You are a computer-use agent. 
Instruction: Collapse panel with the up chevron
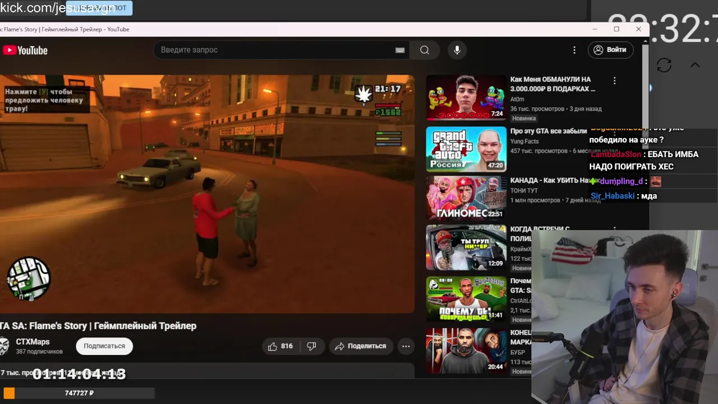[695, 65]
